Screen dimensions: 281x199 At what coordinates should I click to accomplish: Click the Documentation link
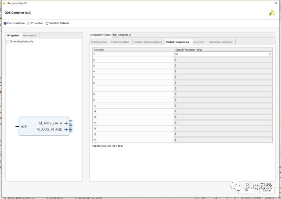pos(16,23)
